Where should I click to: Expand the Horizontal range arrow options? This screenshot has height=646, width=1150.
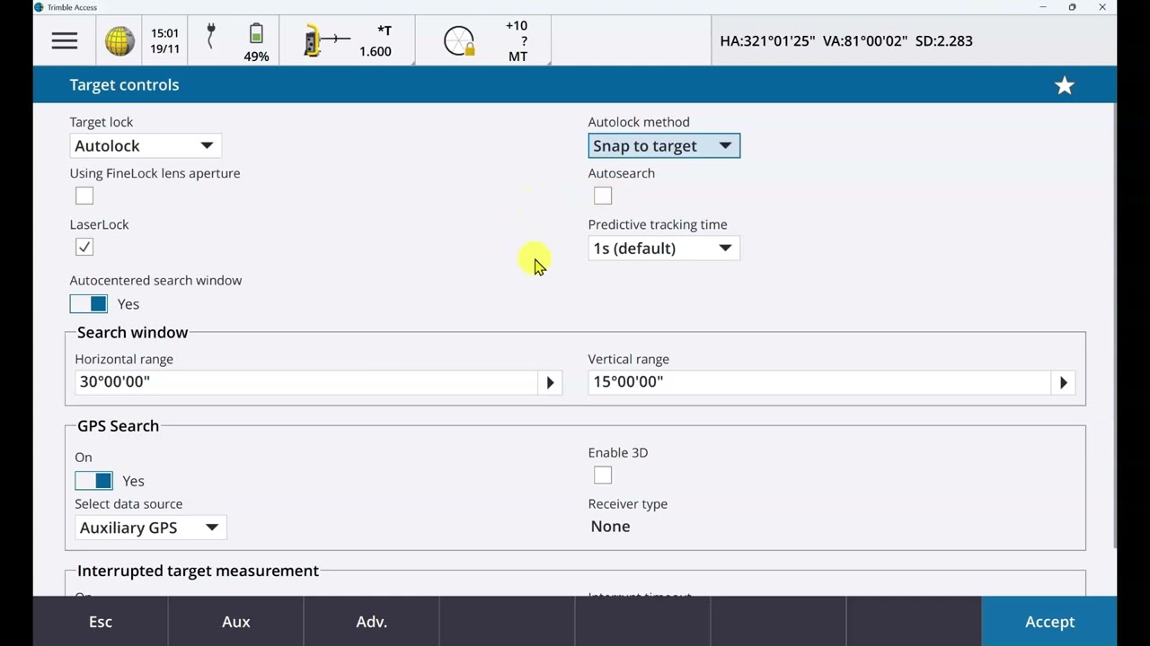coord(550,382)
